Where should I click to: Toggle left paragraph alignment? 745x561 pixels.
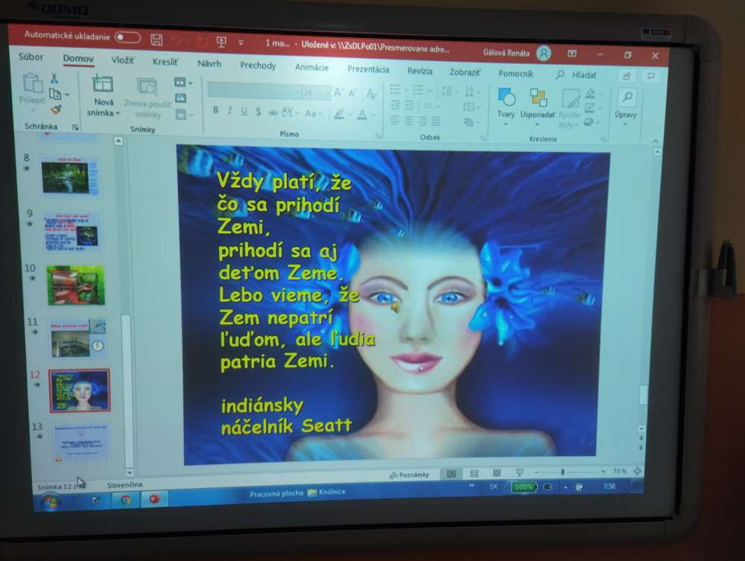395,121
